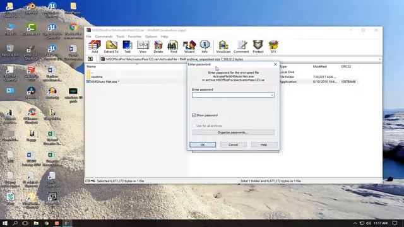The height and width of the screenshot is (227, 404).
Task: Open the Windows Start button
Action: [5, 223]
